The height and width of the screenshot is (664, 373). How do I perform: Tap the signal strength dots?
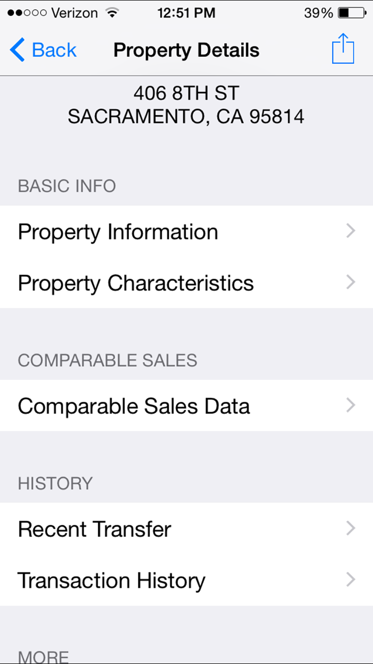pyautogui.click(x=27, y=13)
